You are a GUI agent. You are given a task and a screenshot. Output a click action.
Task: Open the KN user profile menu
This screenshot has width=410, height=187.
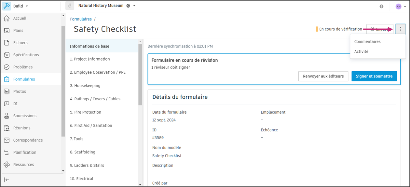401,7
